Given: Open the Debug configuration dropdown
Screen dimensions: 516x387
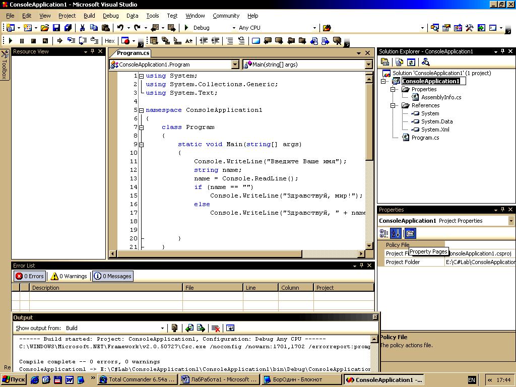Looking at the screenshot, I should (214, 28).
